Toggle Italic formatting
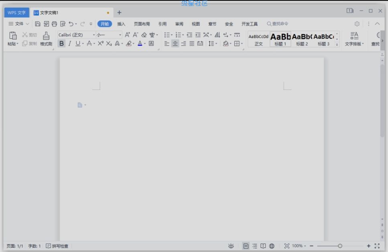Viewport: 388px width, 252px height. point(70,44)
